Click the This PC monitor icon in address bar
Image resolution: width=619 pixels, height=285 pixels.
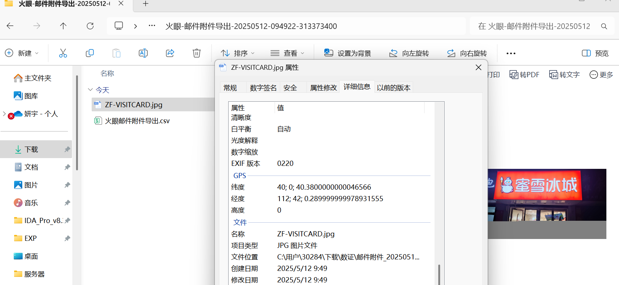(119, 26)
